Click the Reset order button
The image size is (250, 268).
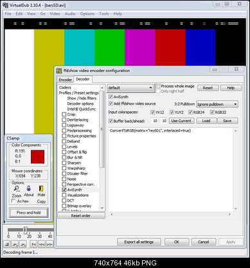81,215
